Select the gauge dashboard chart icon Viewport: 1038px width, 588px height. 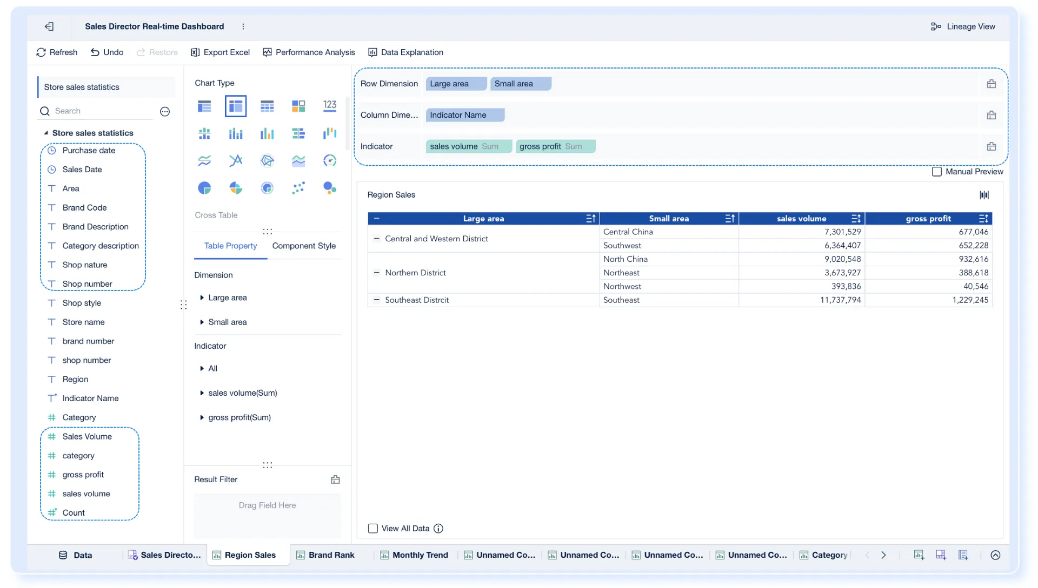pos(330,160)
